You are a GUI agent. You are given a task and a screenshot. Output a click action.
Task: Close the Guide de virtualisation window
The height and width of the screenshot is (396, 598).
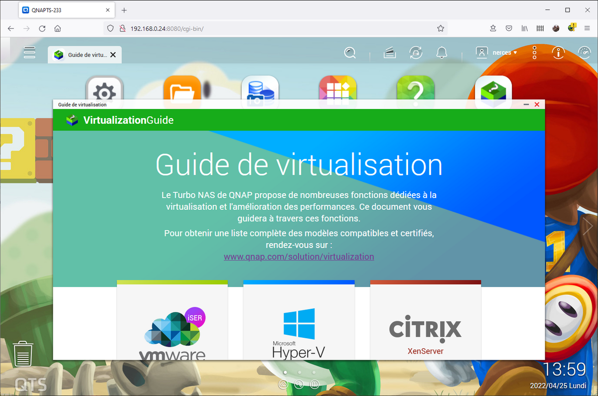point(537,105)
